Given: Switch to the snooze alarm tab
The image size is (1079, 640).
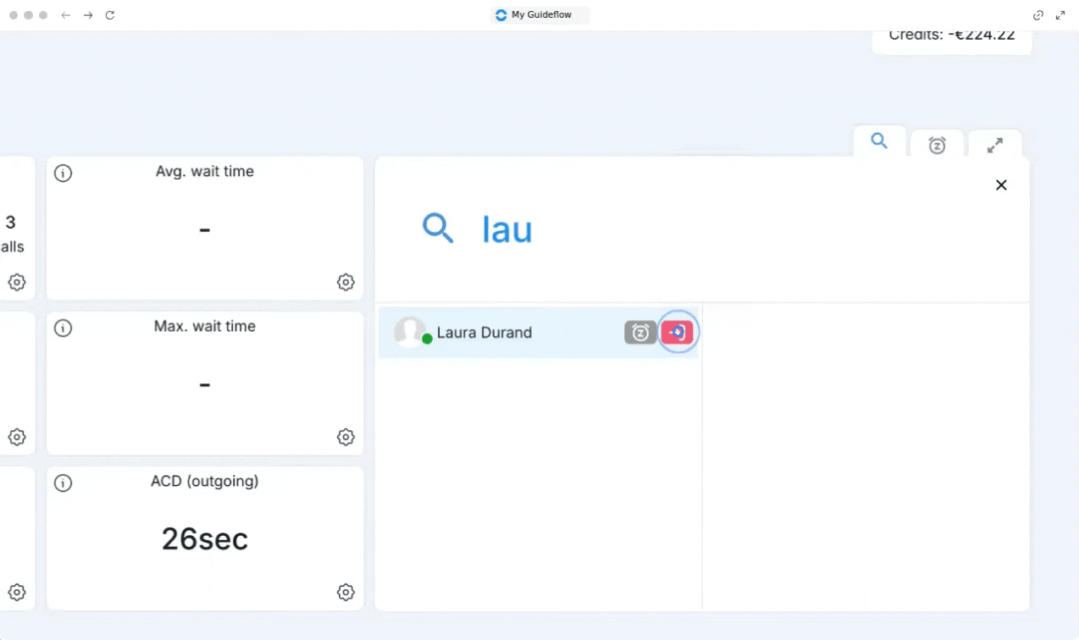Looking at the screenshot, I should tap(937, 146).
